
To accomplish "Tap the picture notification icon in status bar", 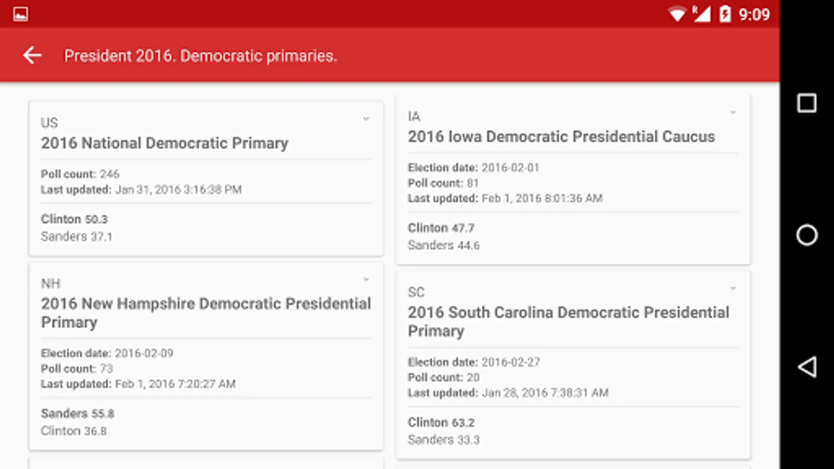I will click(21, 14).
